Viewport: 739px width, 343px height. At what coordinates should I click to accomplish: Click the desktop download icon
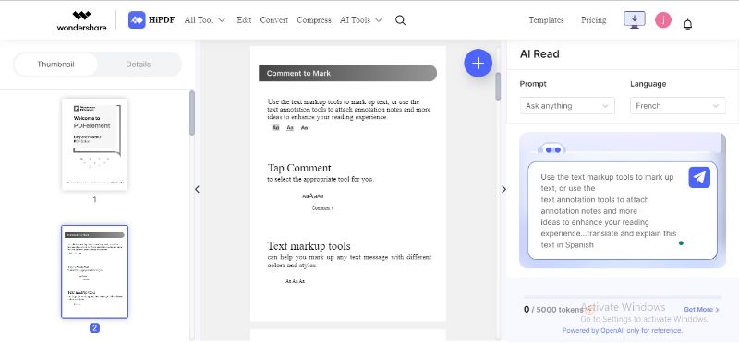635,19
